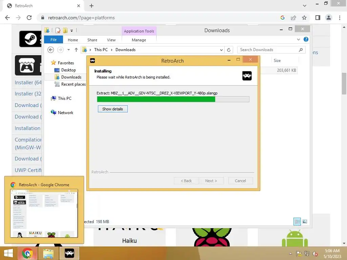Image resolution: width=347 pixels, height=260 pixels.
Task: Bookmark this page with the star icon
Action: coord(304,18)
